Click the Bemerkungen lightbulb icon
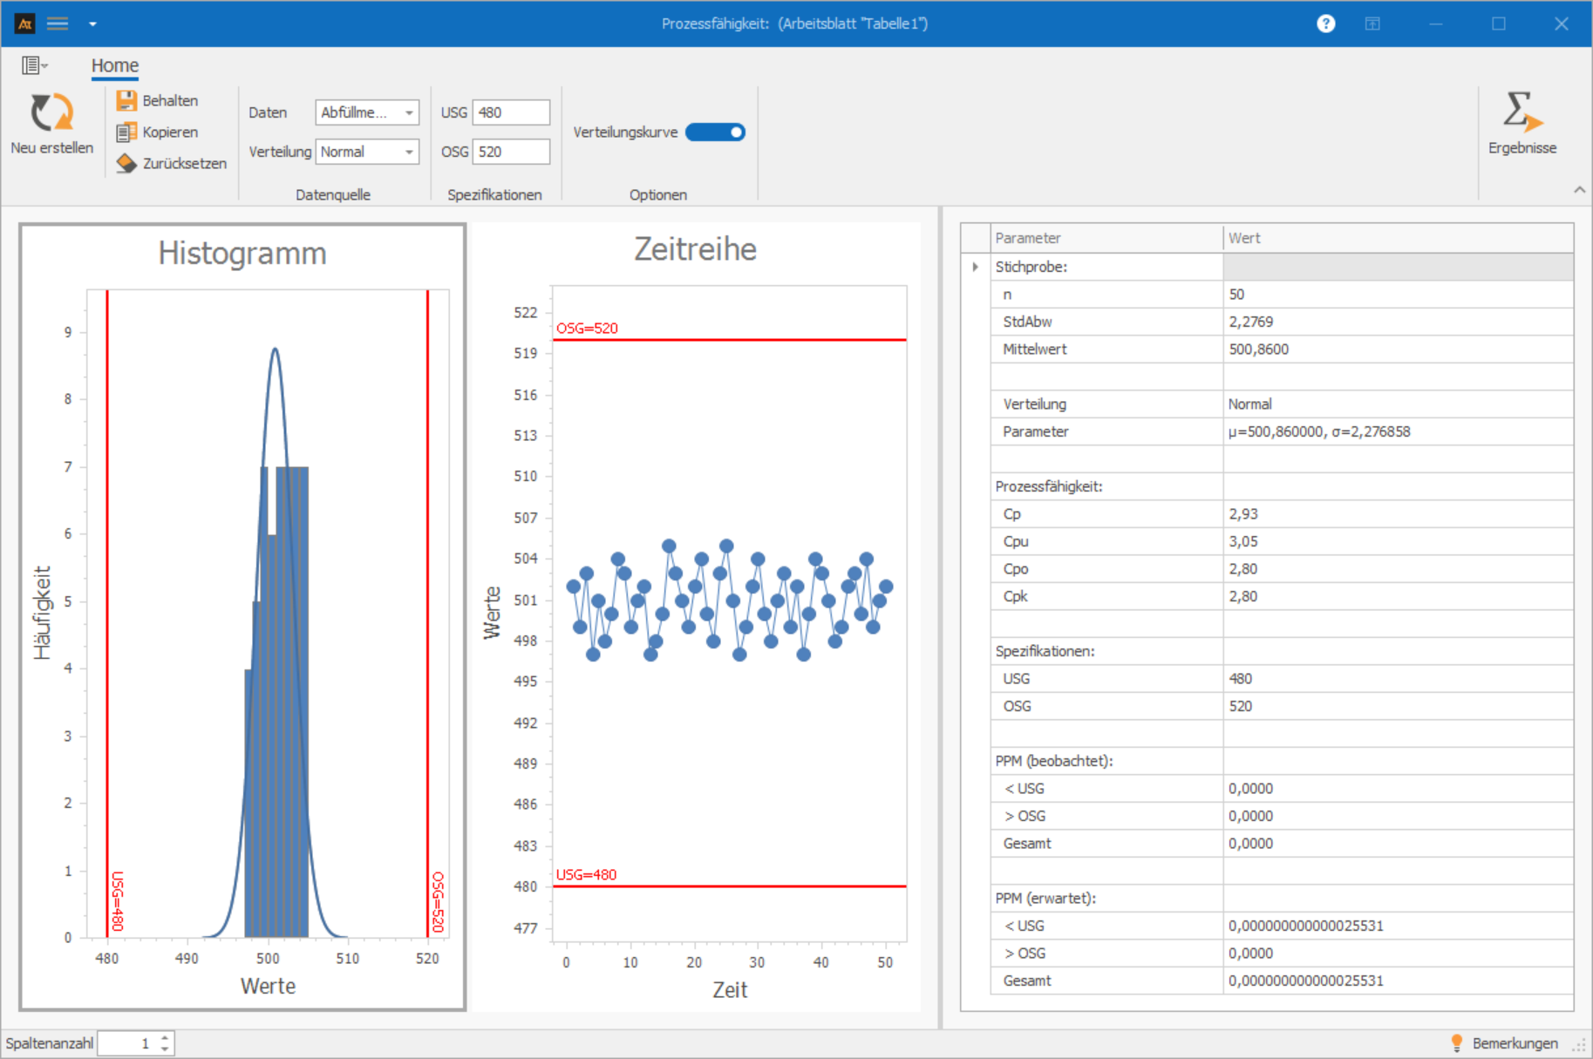The width and height of the screenshot is (1593, 1059). 1456,1042
